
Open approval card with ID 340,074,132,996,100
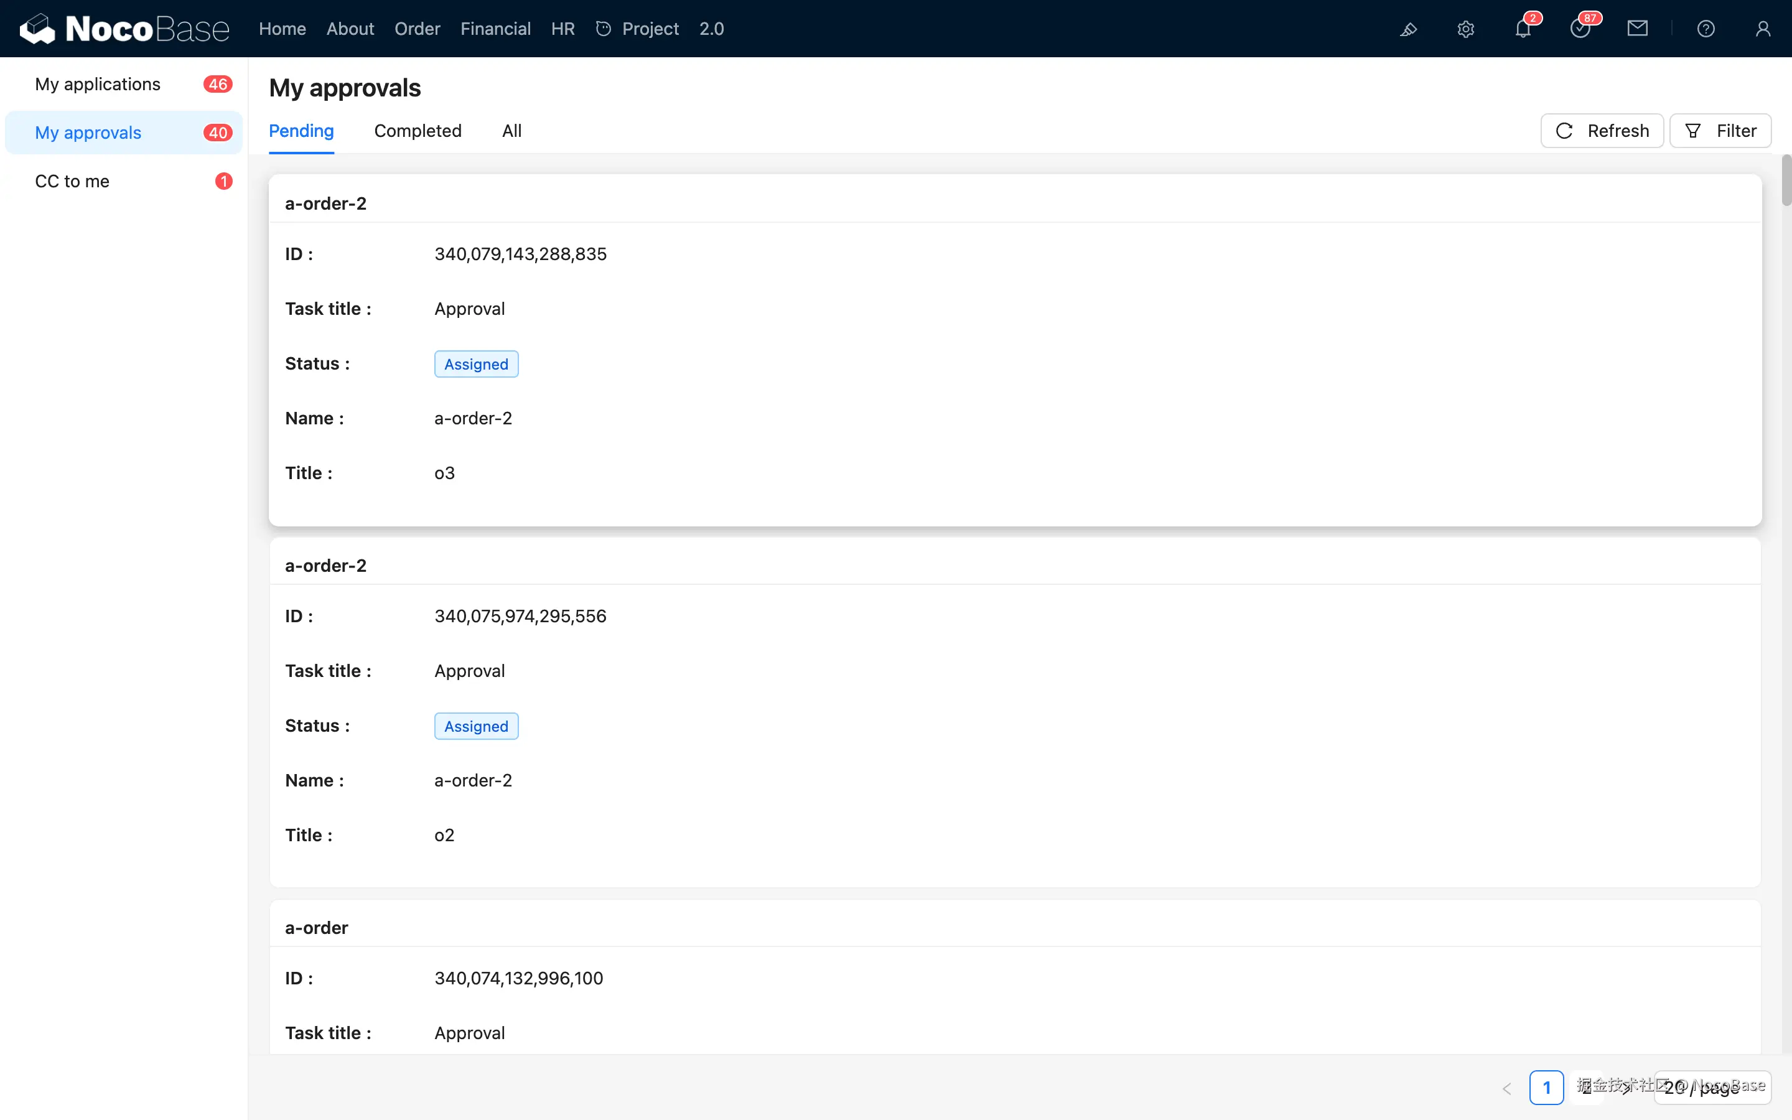coord(1015,976)
